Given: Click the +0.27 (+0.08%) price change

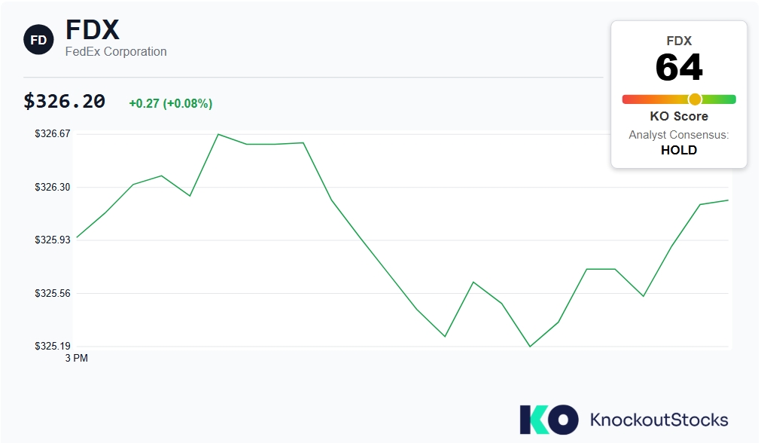Looking at the screenshot, I should pos(171,103).
